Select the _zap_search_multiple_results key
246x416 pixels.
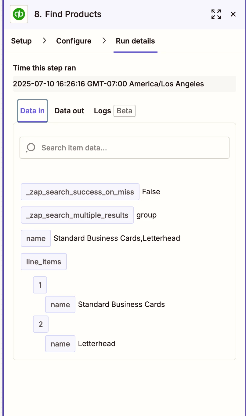(77, 215)
